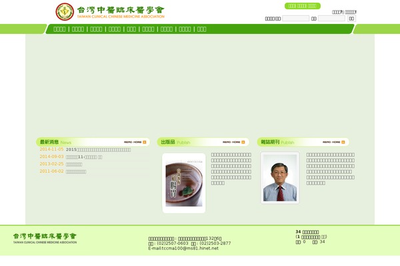Open the news item dated 2014-11-05
The height and width of the screenshot is (266, 400).
[98, 150]
